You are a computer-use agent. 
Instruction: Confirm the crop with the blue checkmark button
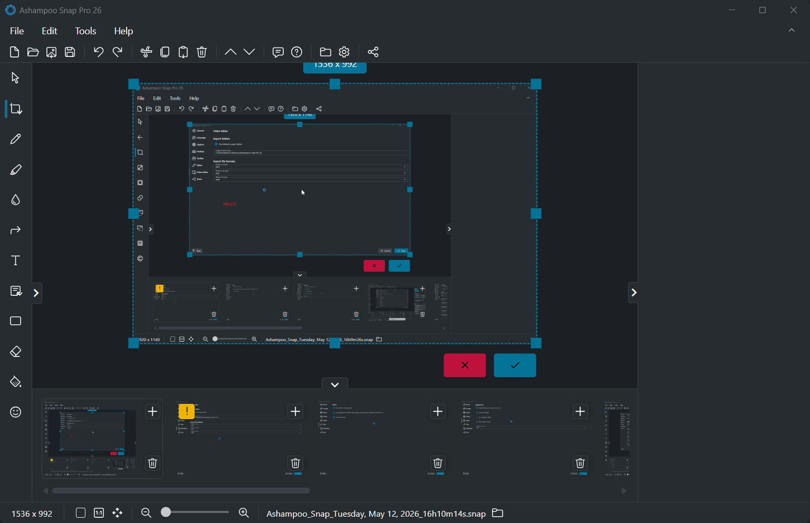tap(515, 365)
